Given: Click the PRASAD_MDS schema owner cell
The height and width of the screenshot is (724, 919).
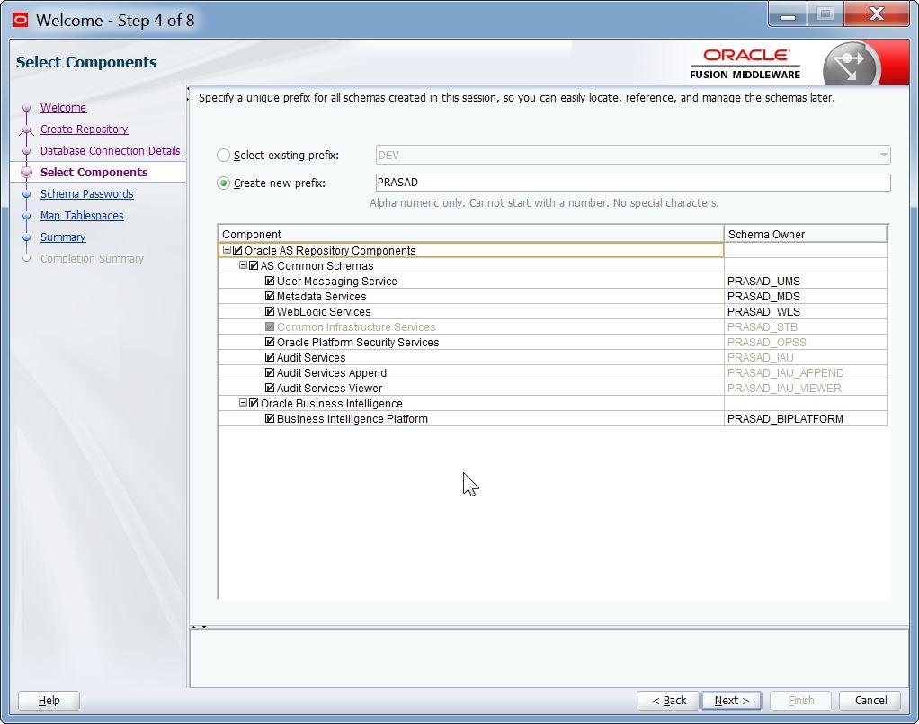Looking at the screenshot, I should click(806, 297).
